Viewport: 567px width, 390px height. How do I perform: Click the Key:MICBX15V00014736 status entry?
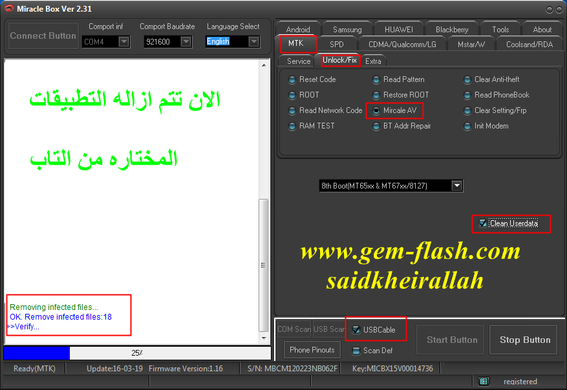(392, 369)
